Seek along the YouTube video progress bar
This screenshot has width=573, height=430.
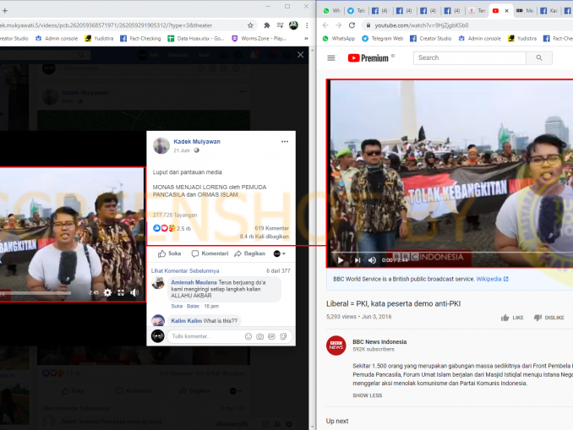[452, 252]
